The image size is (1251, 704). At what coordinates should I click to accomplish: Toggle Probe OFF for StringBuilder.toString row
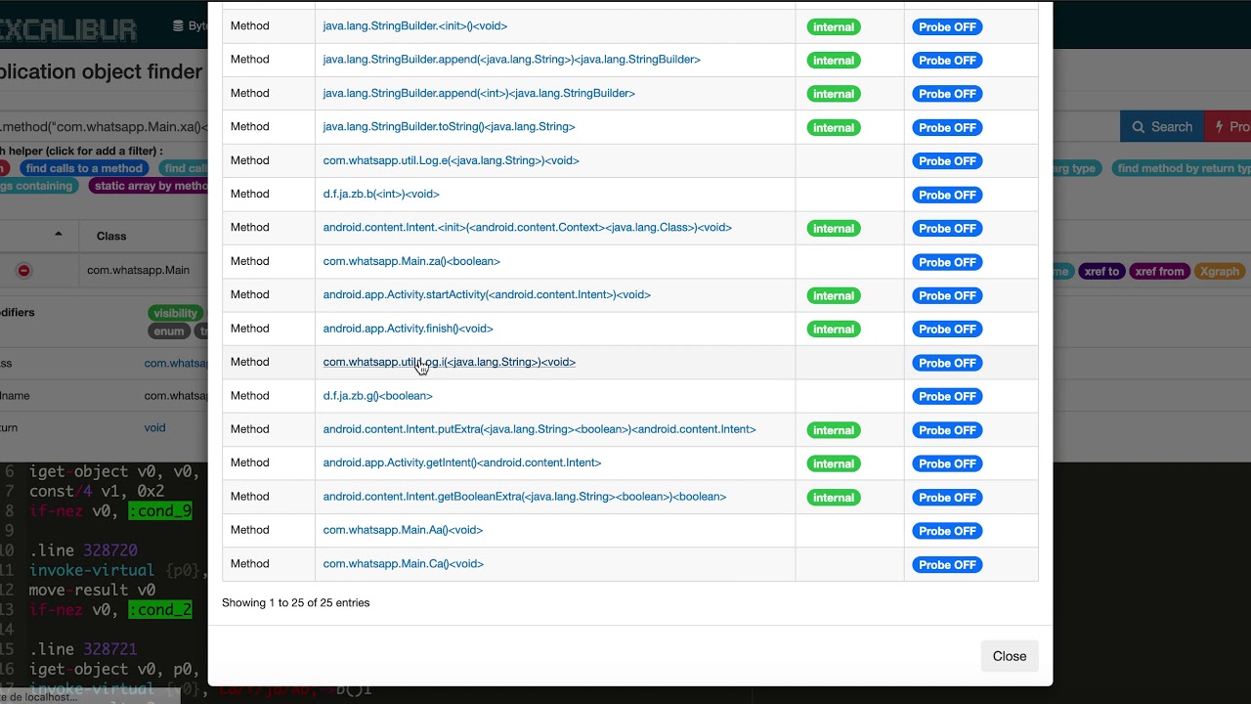click(x=947, y=128)
